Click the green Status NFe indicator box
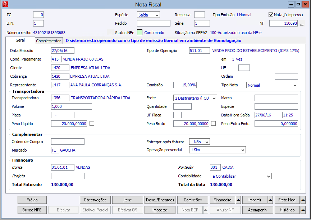 click(x=140, y=33)
